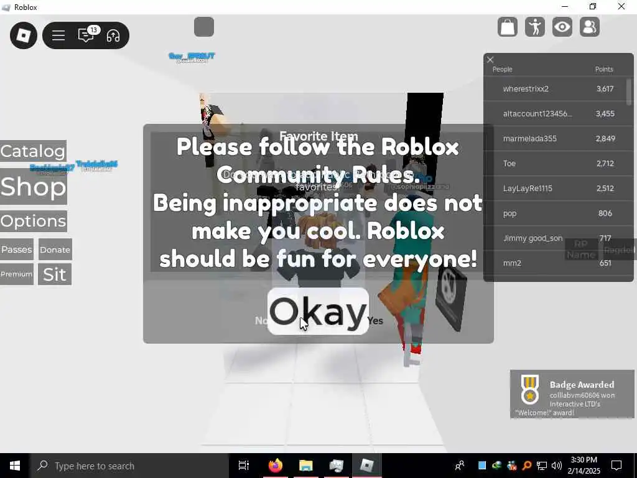Open the Windows notification center
Viewport: 637px width, 478px height.
point(616,466)
